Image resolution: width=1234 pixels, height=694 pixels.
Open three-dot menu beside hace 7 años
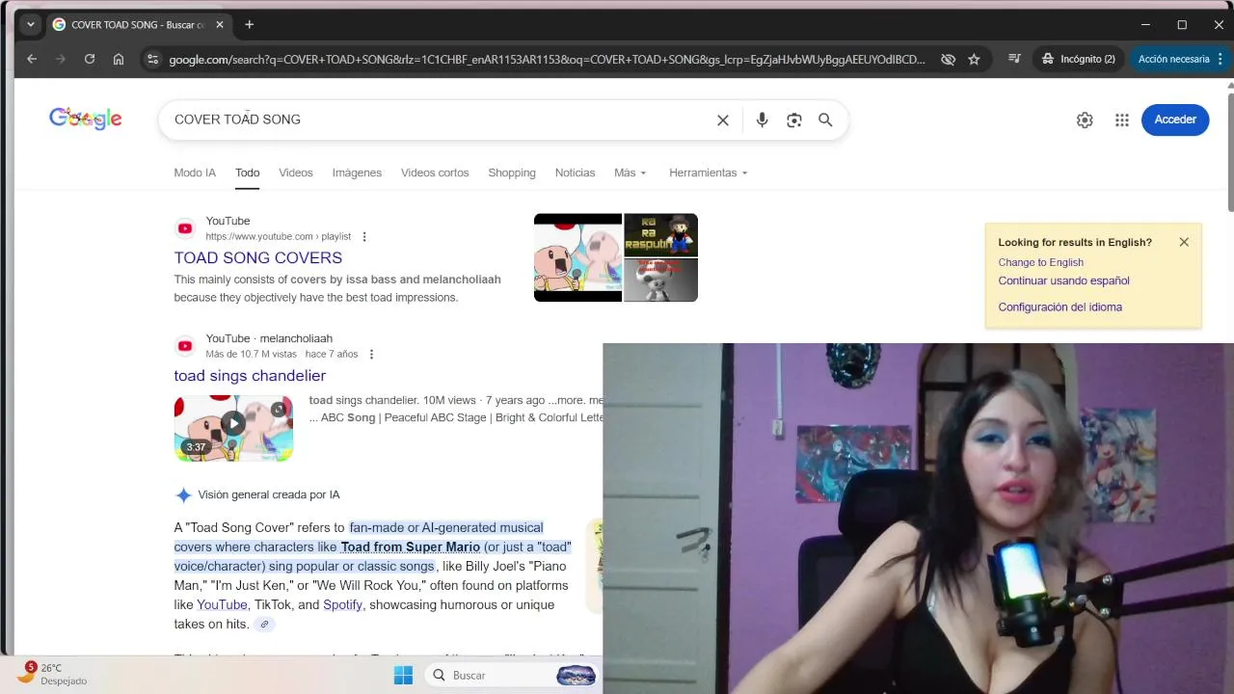click(x=371, y=354)
